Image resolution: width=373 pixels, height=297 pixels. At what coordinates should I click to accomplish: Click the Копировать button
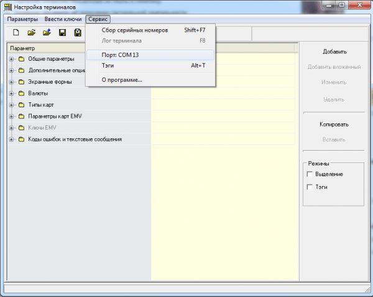click(x=334, y=124)
